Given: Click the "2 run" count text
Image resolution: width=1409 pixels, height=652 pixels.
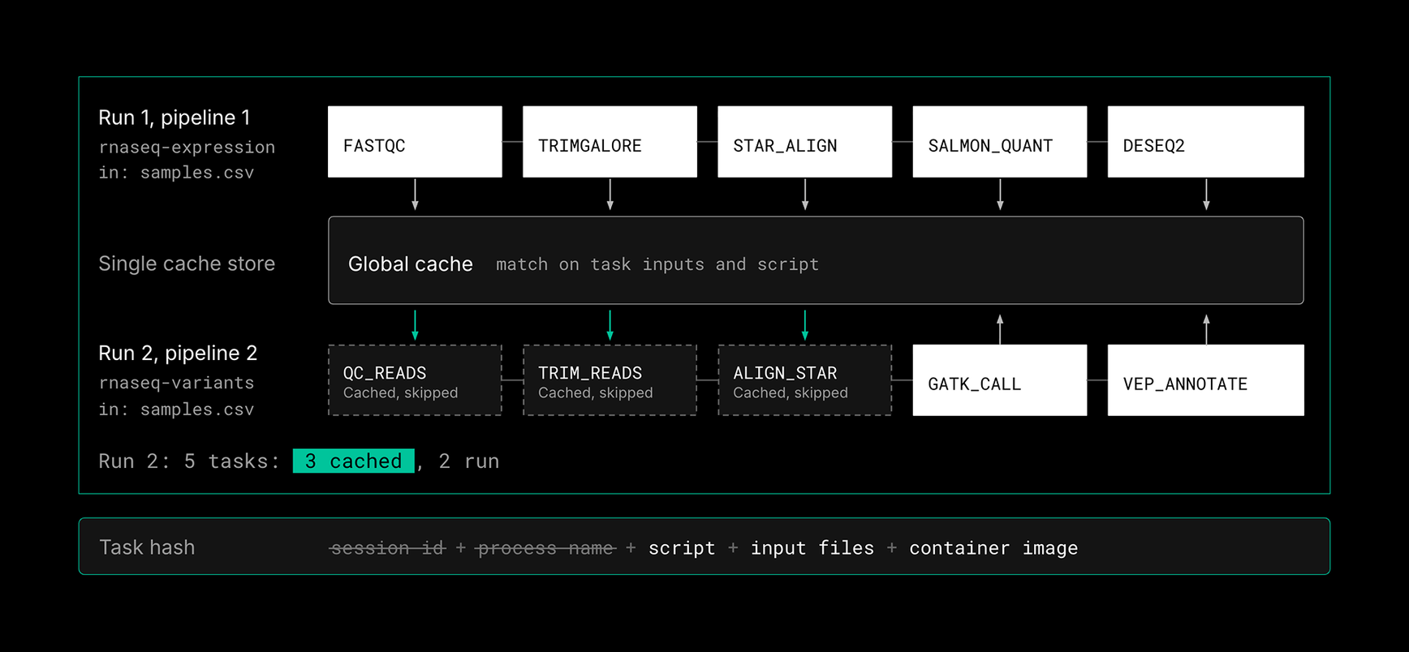Looking at the screenshot, I should pos(469,461).
